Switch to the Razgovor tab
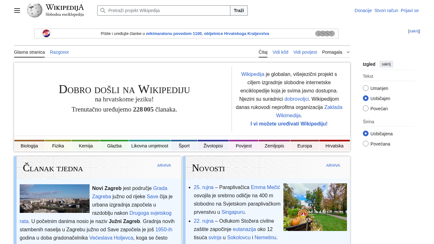Image resolution: width=434 pixels, height=244 pixels. 59,52
